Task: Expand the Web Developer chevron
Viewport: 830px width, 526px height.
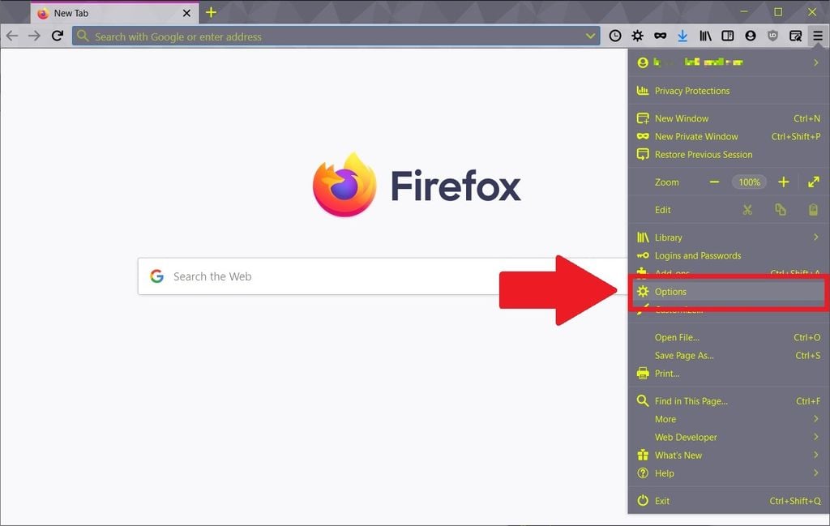Action: (815, 437)
